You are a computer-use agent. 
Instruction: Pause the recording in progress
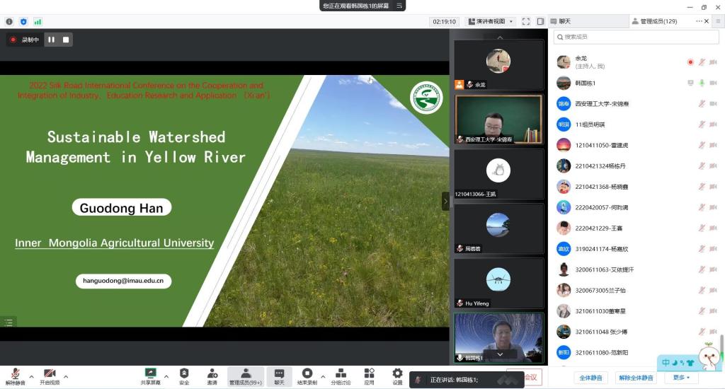[52, 40]
